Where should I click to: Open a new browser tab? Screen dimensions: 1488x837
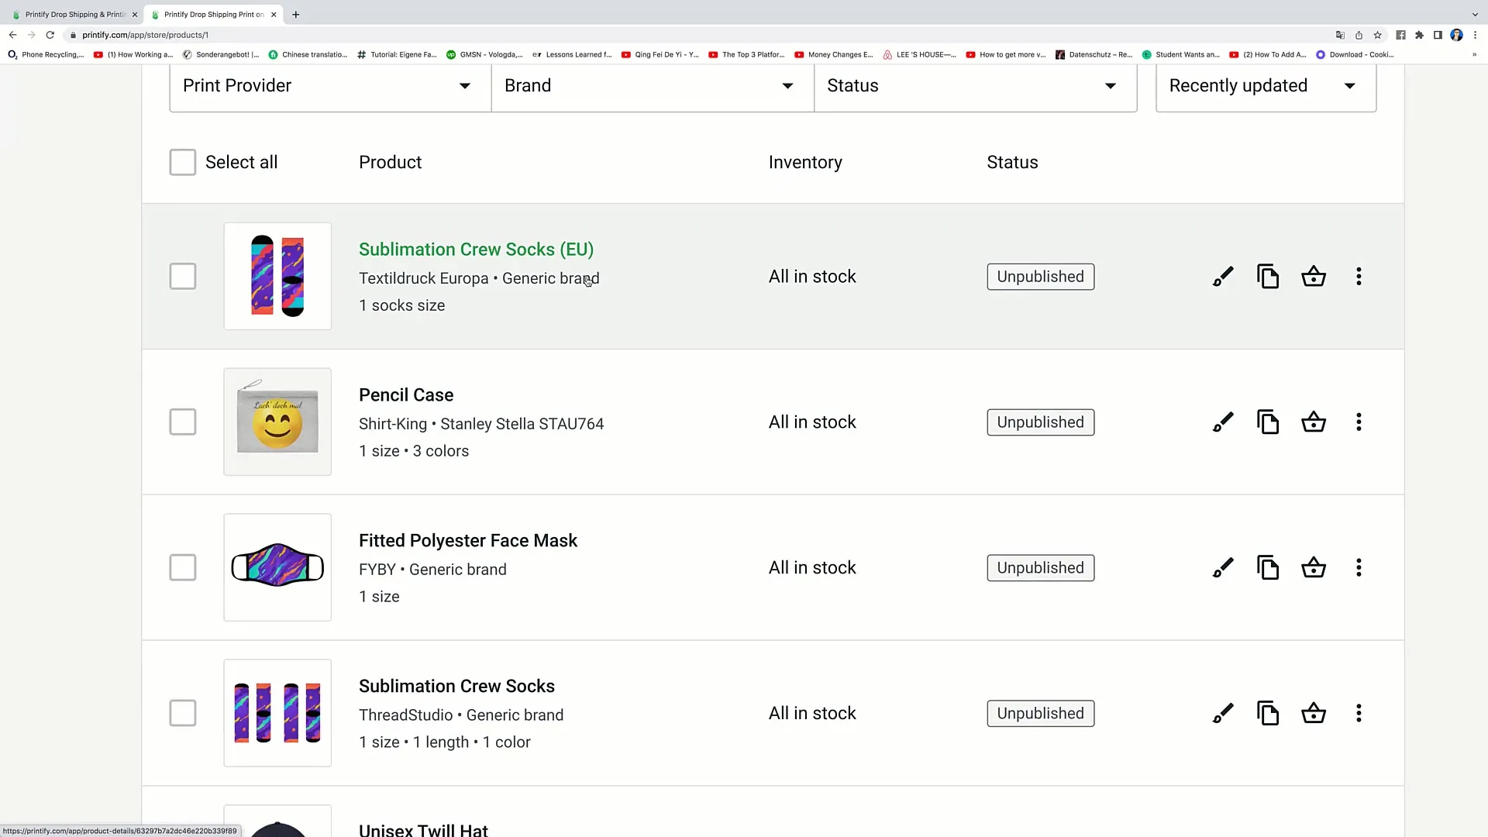click(296, 14)
